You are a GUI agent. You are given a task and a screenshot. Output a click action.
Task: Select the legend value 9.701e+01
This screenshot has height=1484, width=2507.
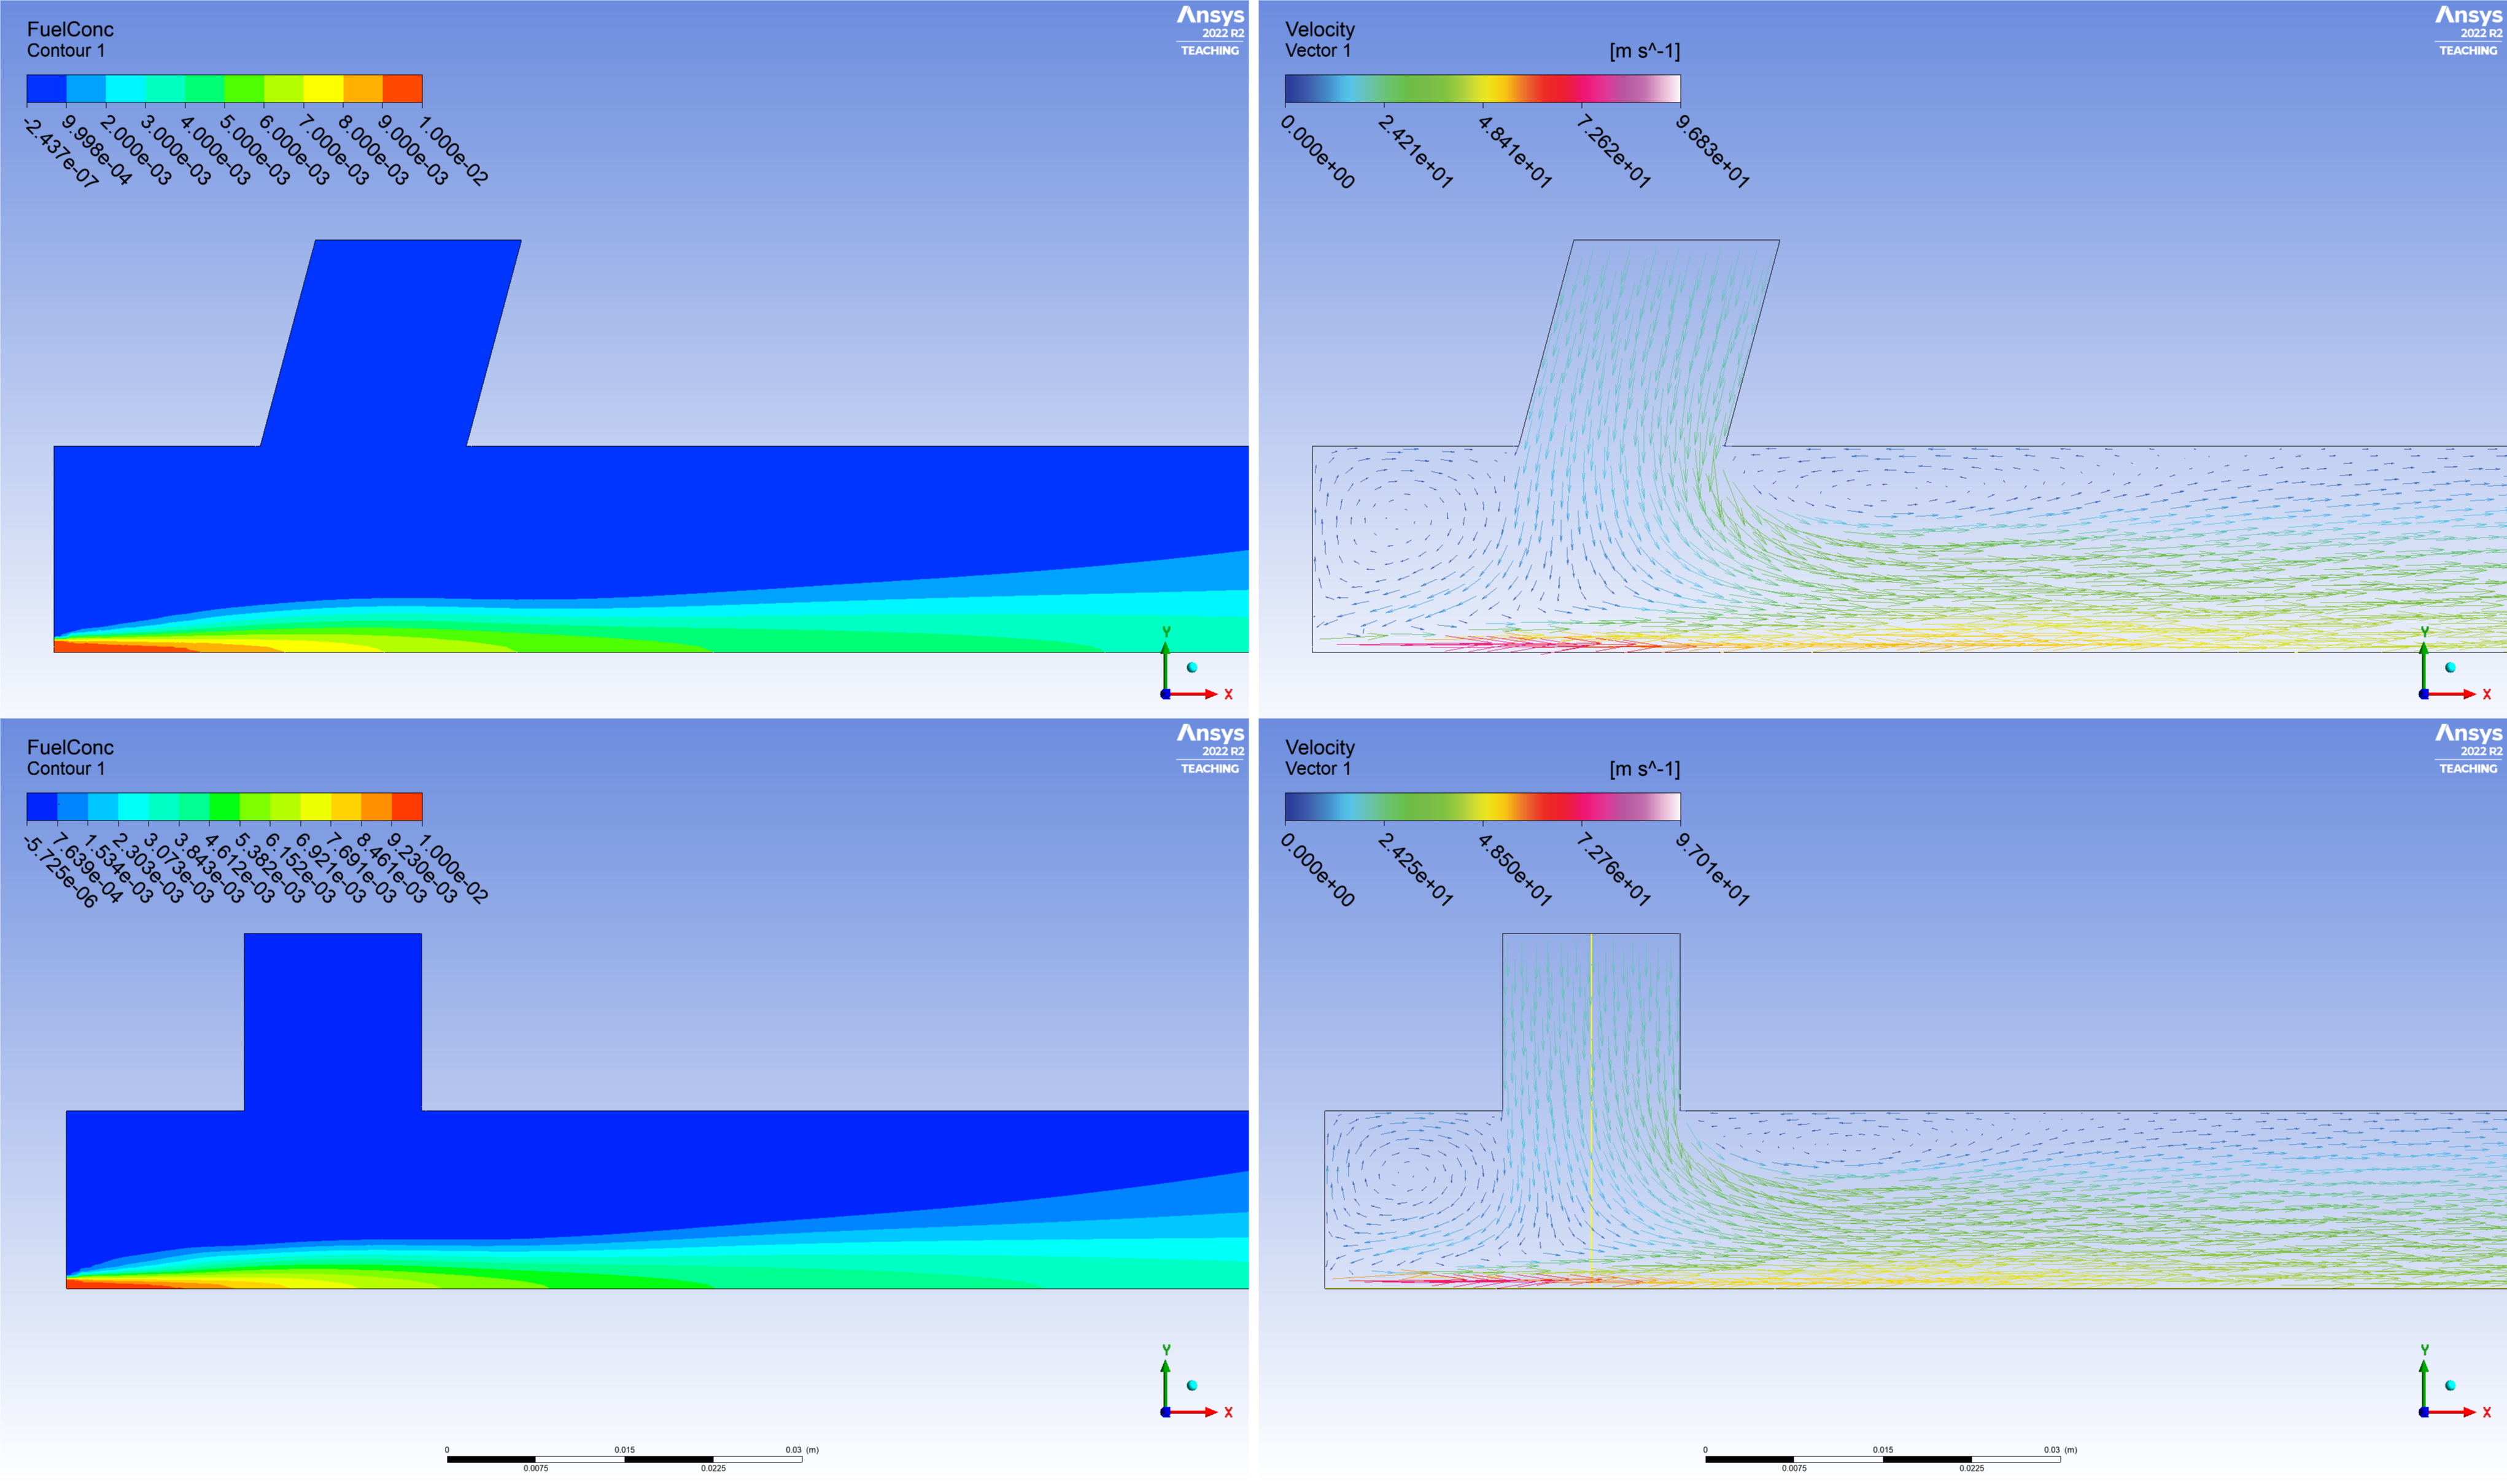click(1712, 870)
